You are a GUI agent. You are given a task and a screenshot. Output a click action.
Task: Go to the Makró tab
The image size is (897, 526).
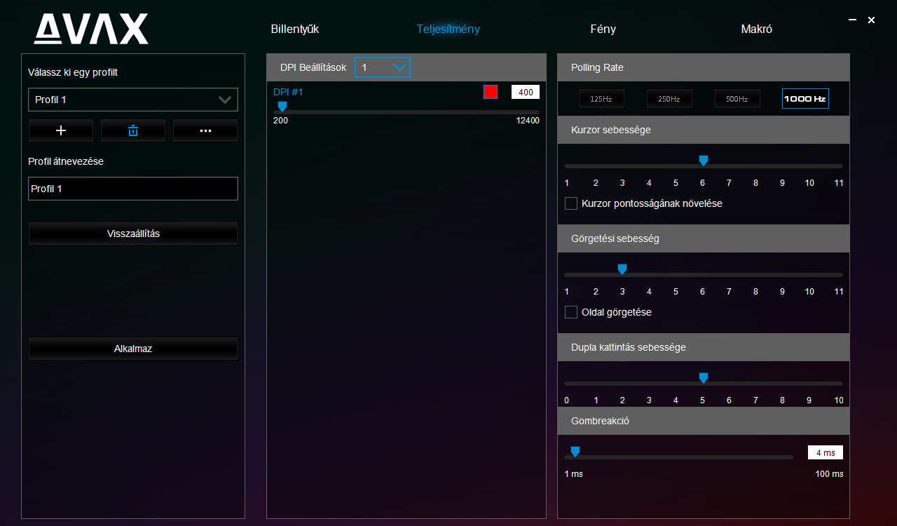click(756, 29)
